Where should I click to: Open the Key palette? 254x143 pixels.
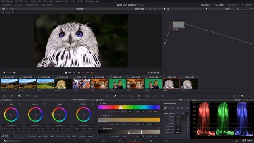(147, 96)
